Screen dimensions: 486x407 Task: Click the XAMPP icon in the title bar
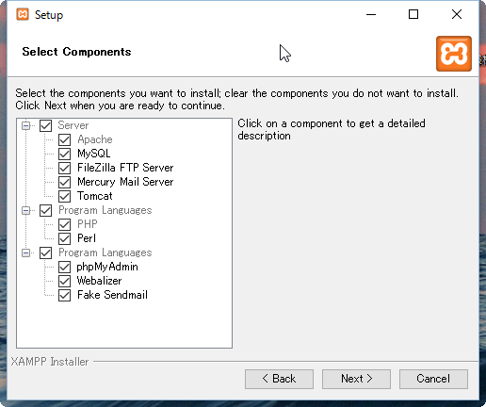coord(23,14)
